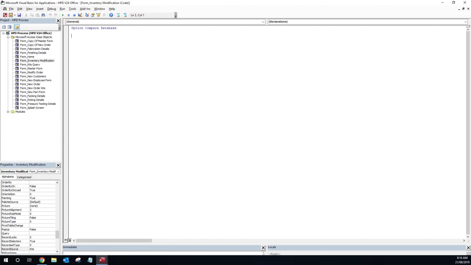This screenshot has height=265, width=471.
Task: Click the View Microsoft Access toolbar icon
Action: pos(5,15)
